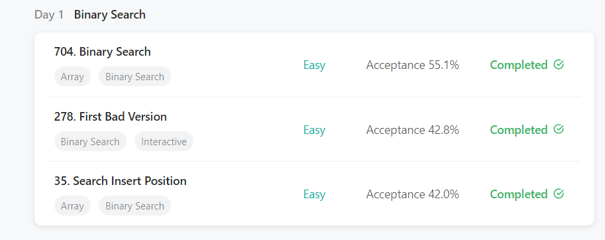This screenshot has height=240, width=605.
Task: Click Easy difficulty label for First Bad Version
Action: [314, 130]
